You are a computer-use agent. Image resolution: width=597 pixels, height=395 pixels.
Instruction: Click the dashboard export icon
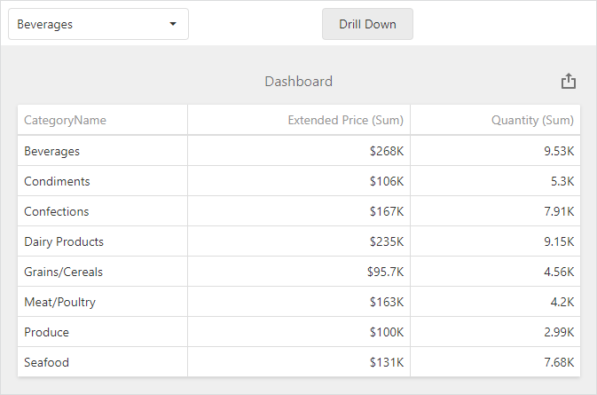click(569, 82)
